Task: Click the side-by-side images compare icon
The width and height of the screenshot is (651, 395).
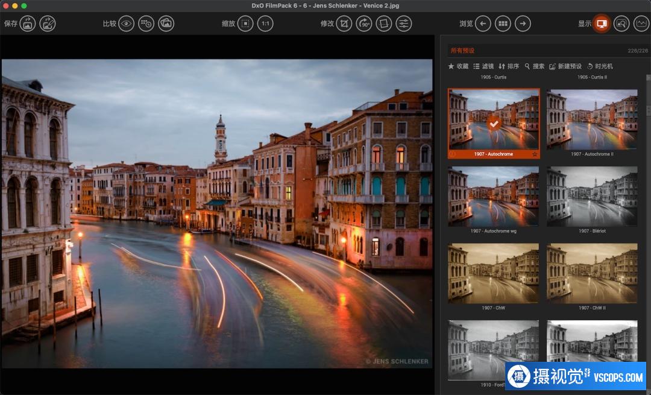Action: [x=166, y=24]
